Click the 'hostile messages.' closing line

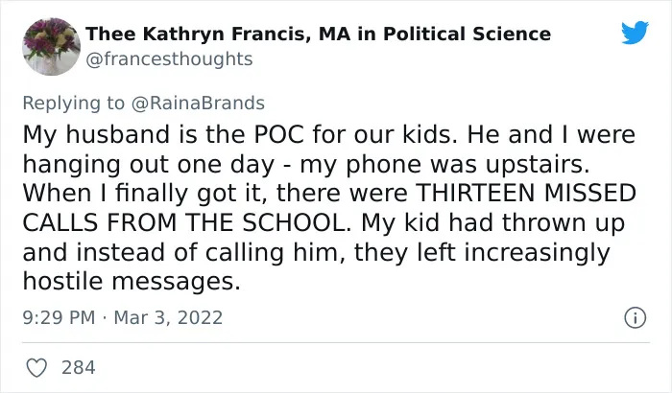point(132,281)
